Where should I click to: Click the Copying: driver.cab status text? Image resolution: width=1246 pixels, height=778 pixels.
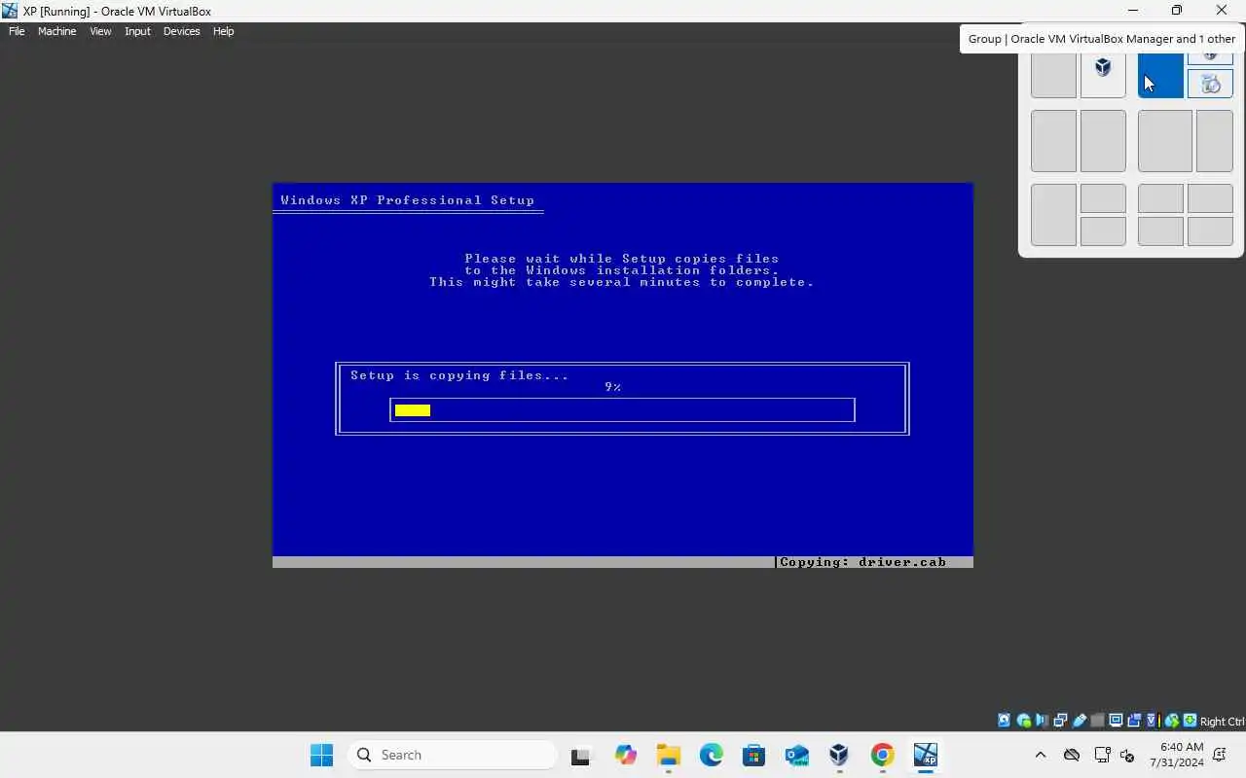[862, 562]
